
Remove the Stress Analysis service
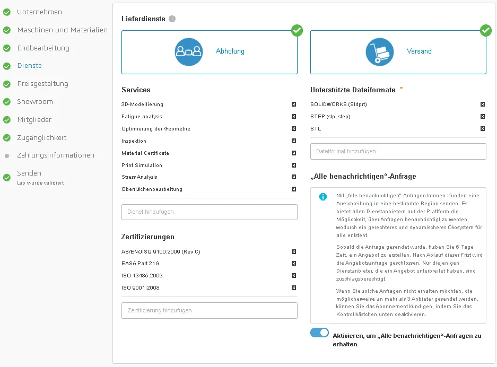(x=293, y=177)
